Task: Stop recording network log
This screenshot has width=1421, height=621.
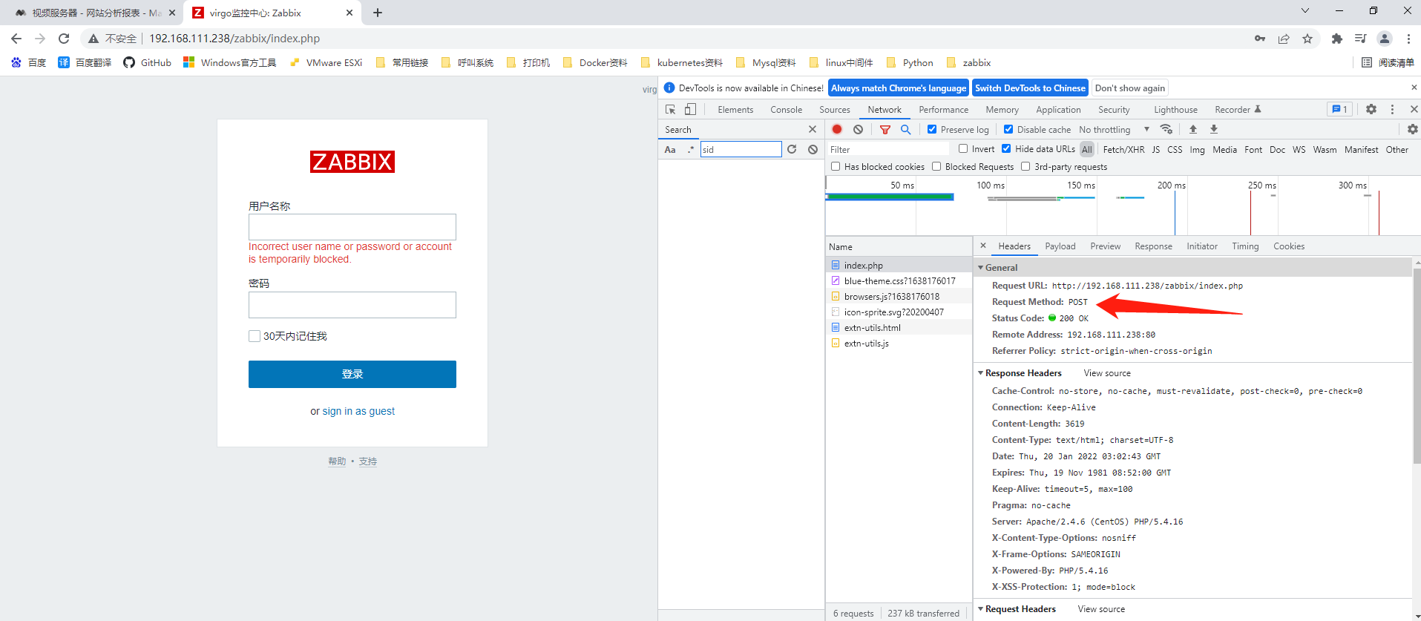Action: [837, 129]
